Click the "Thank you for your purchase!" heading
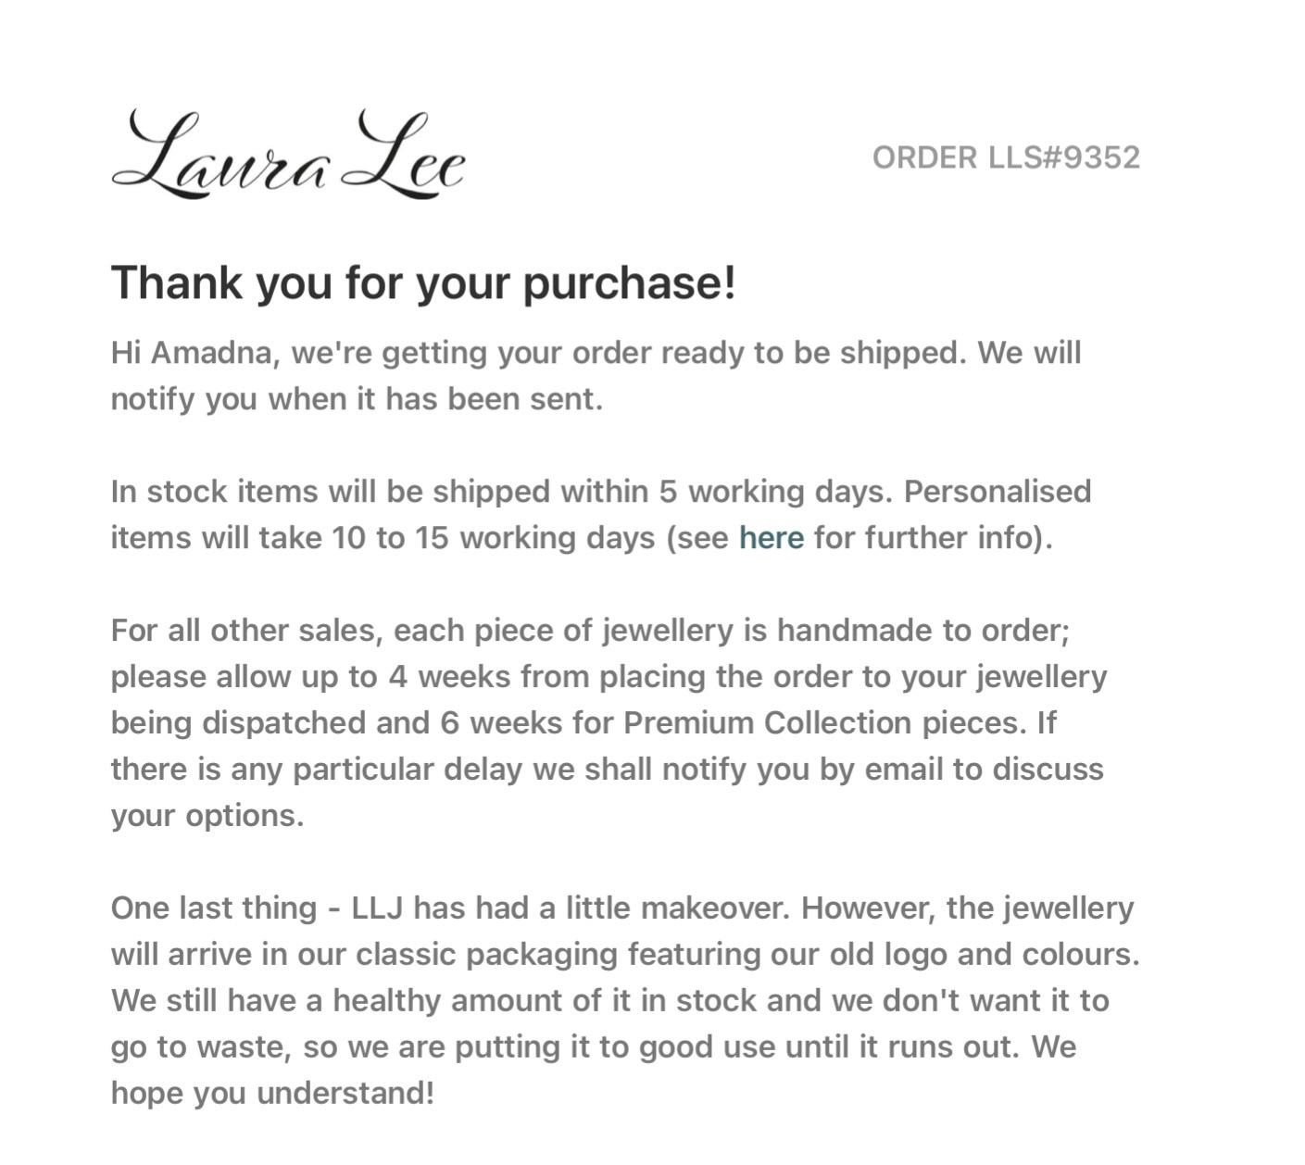1305x1165 pixels. click(423, 282)
